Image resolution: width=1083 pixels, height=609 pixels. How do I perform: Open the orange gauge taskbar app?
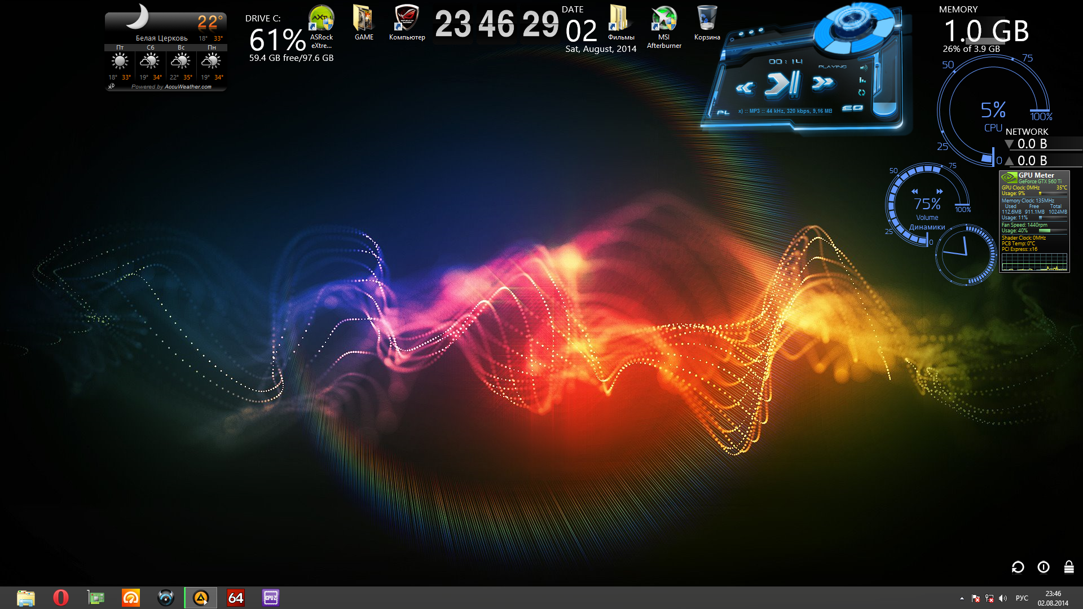131,598
